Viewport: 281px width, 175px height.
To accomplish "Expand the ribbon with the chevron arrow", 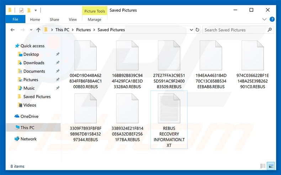I will click(264, 19).
